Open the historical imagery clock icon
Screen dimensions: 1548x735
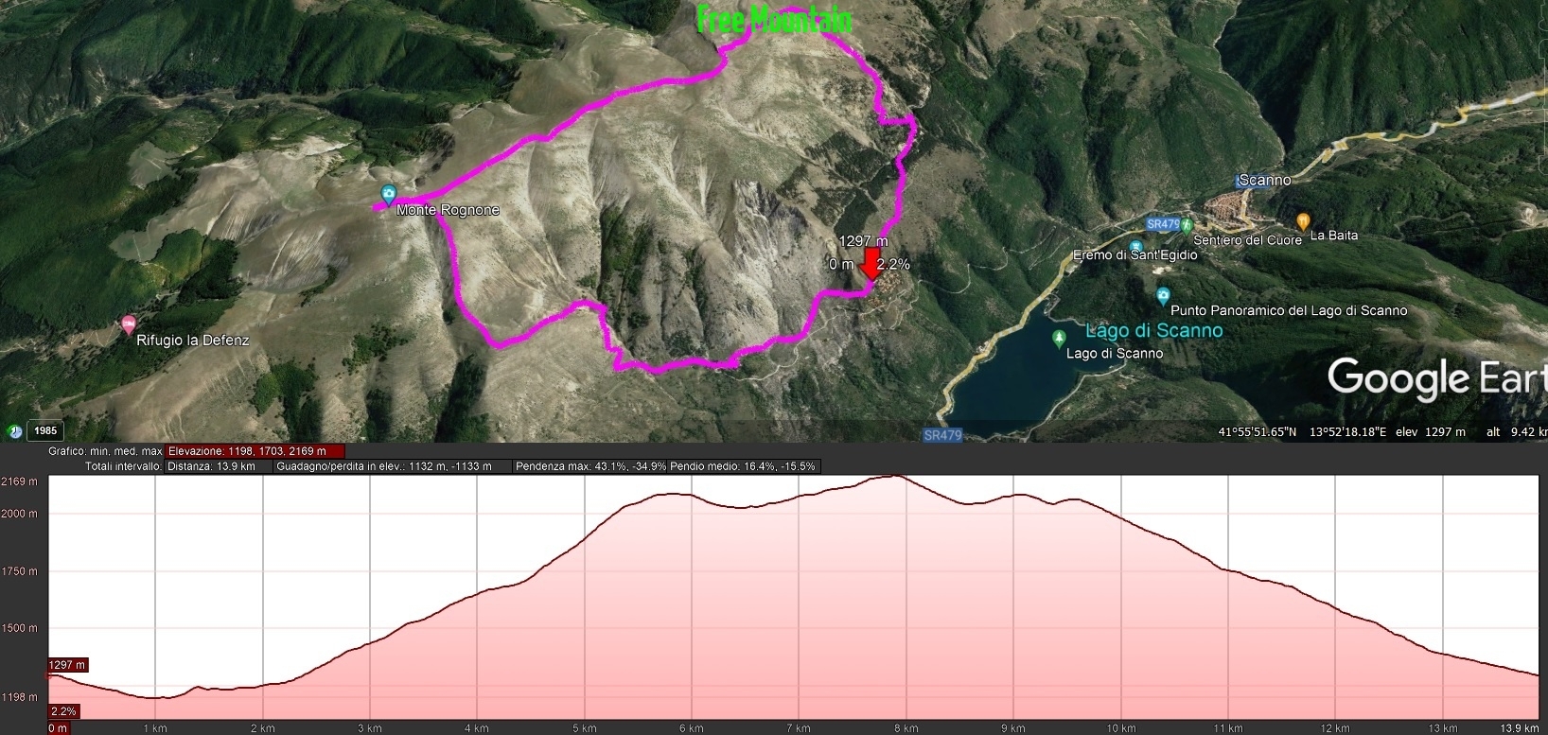[x=14, y=431]
